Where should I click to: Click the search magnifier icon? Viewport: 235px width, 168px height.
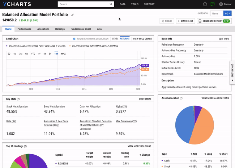tap(111, 4)
